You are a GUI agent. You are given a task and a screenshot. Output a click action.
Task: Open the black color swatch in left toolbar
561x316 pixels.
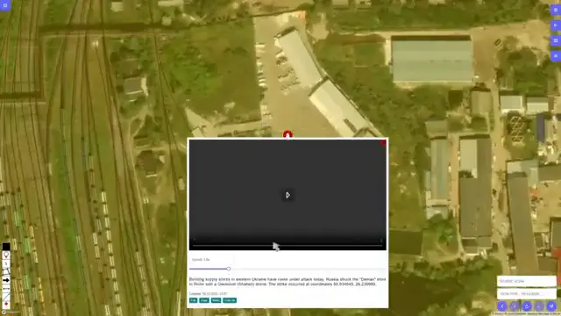point(6,247)
